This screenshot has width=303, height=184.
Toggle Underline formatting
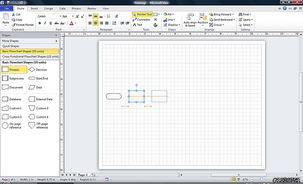pos(51,23)
